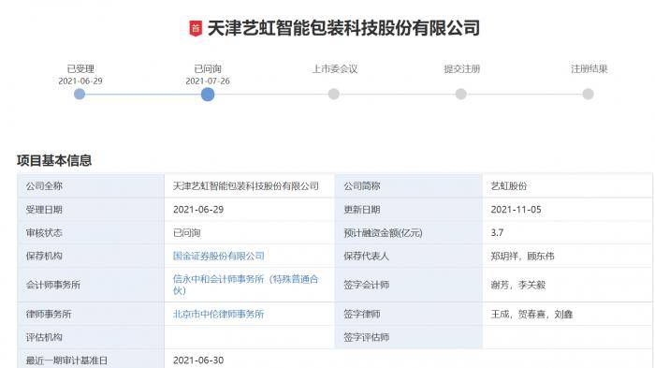Click the 已受理 stage label text
The width and height of the screenshot is (655, 368).
(80, 68)
